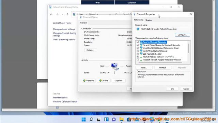
Task: Click the Network and Sharing Center title icon
Action: 50,7
